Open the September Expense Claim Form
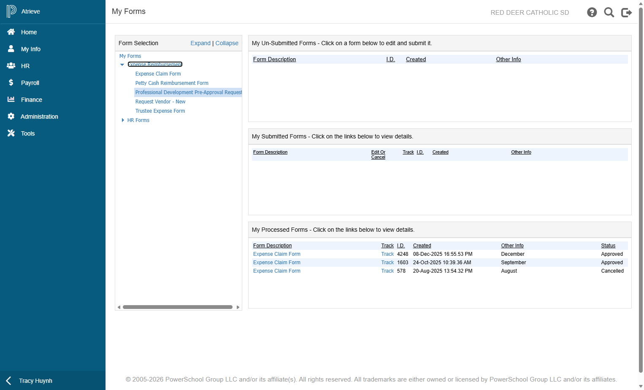Screen dimensions: 644x390 (277, 263)
